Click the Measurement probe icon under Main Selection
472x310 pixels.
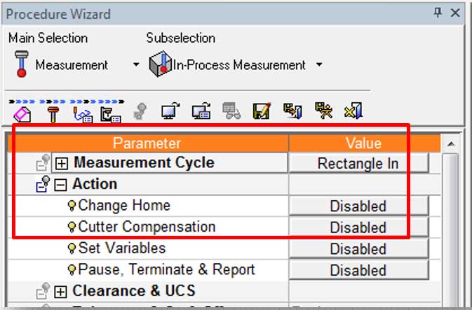[x=20, y=64]
